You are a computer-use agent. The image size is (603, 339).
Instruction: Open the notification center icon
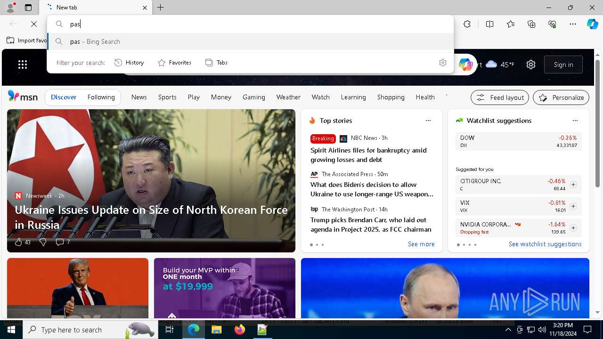(x=587, y=330)
